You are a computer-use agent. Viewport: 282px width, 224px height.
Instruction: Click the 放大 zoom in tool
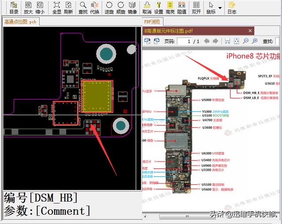pyautogui.click(x=28, y=7)
